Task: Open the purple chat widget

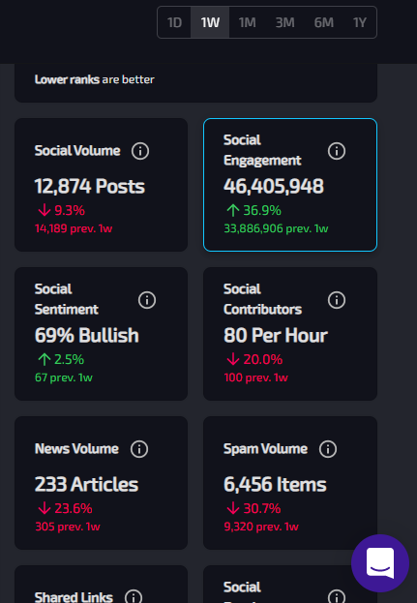Action: coord(380,563)
